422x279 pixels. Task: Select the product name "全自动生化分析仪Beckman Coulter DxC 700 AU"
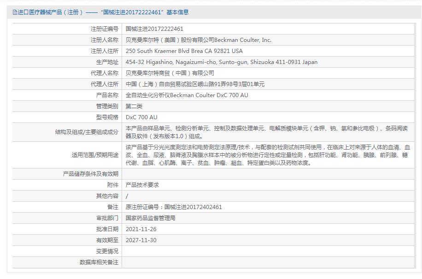pyautogui.click(x=187, y=95)
